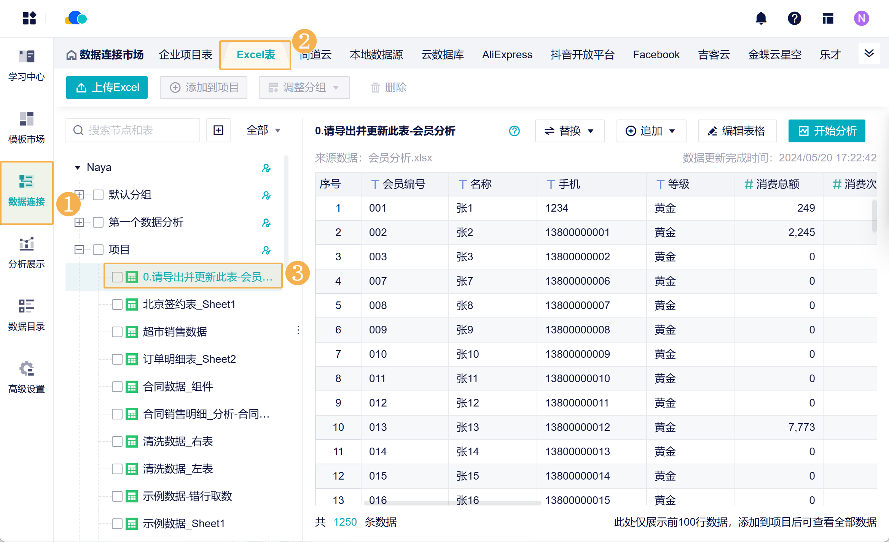Collapse the 项目 tree node
Screen dimensions: 889x542
point(79,250)
